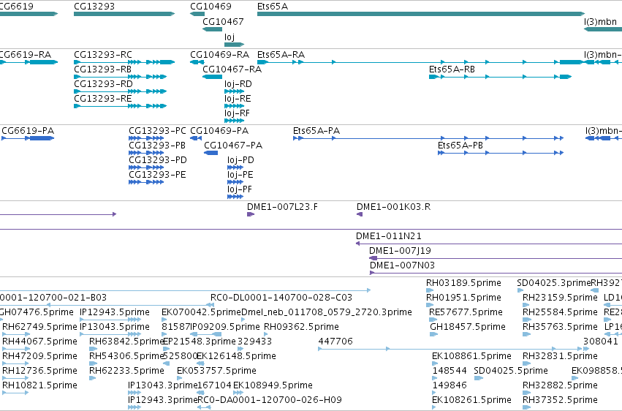Select the RH03189.5prime EST label
This screenshot has width=622, height=411.
point(463,283)
